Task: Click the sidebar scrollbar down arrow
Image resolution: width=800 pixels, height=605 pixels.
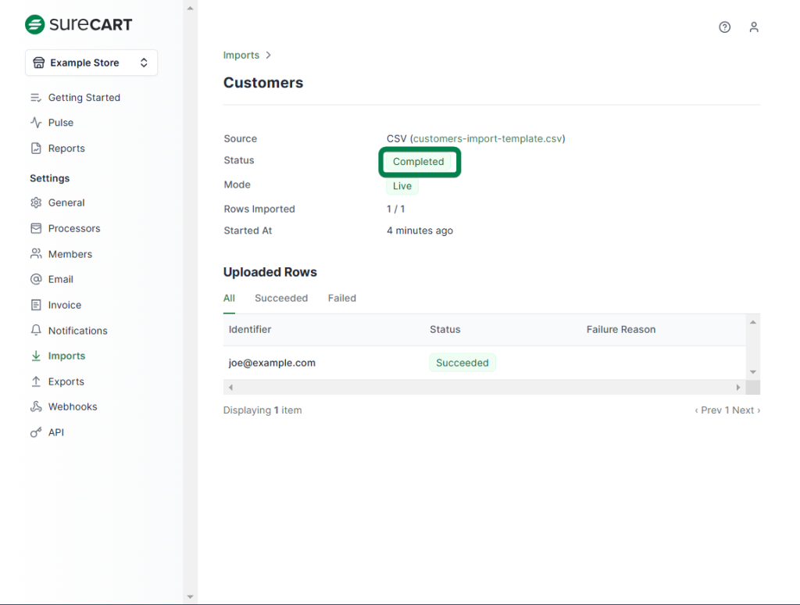Action: 190,597
